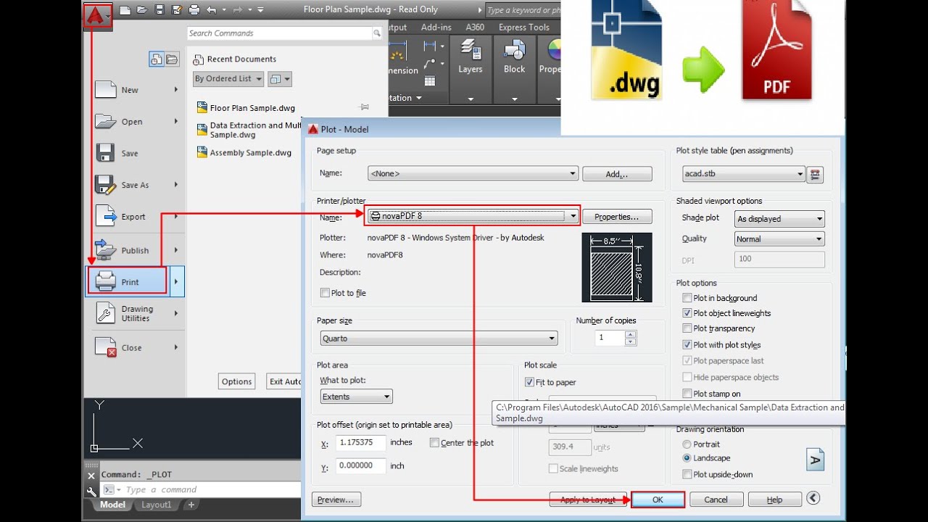Collapse the Plot dialog with the arrow button
Viewport: 928px width, 522px height.
click(813, 498)
